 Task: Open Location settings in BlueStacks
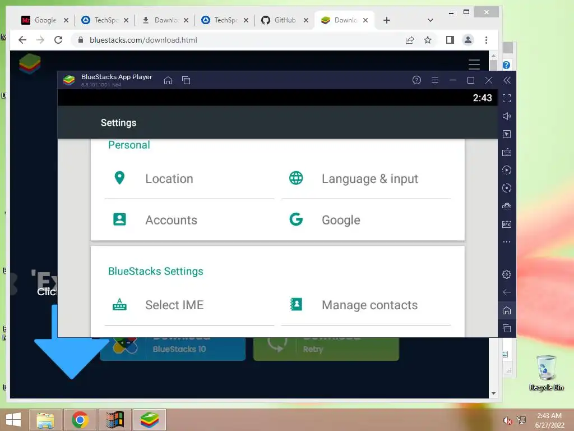coord(189,178)
